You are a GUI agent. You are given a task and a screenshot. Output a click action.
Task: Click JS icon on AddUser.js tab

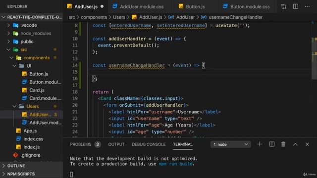[x=69, y=6]
